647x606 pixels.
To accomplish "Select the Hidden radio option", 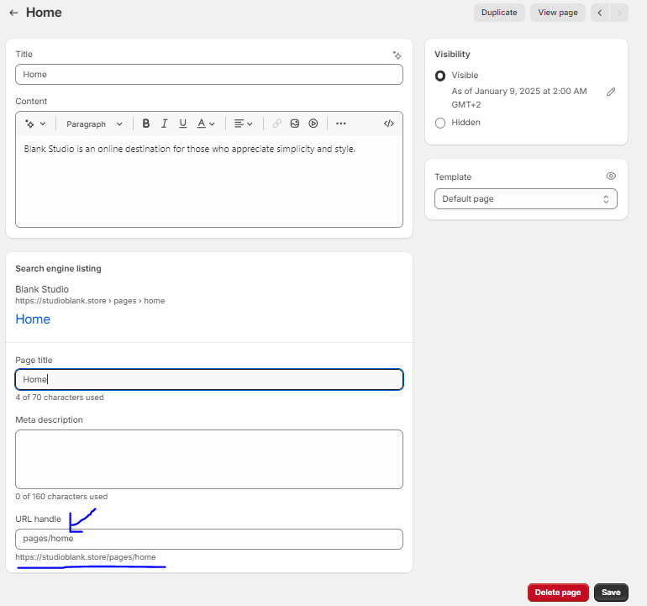I will tap(440, 123).
